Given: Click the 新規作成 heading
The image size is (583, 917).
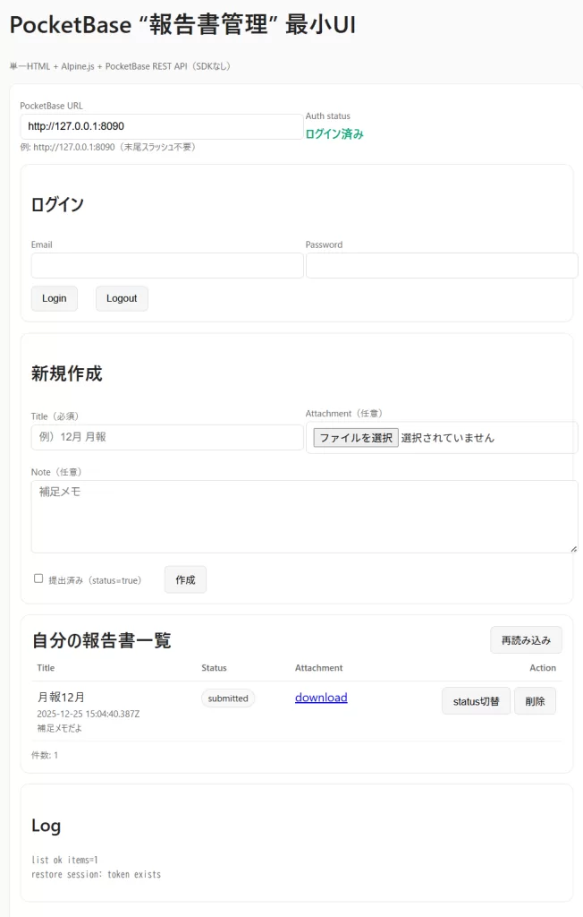Looking at the screenshot, I should [66, 373].
